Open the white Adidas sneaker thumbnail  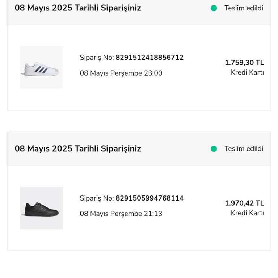[x=41, y=67]
